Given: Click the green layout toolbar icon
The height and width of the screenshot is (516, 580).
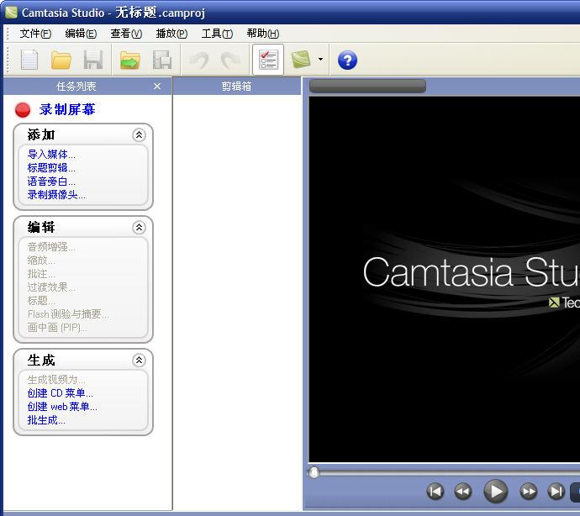Looking at the screenshot, I should (x=301, y=60).
